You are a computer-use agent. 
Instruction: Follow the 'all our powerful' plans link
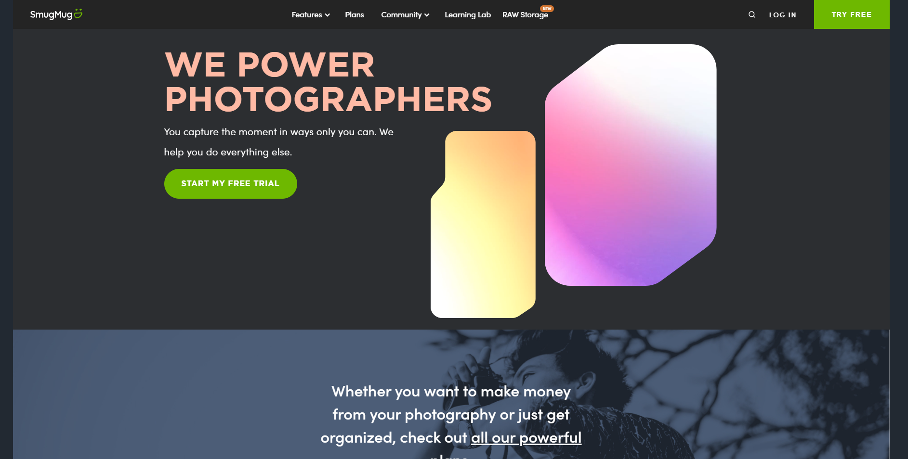click(526, 438)
